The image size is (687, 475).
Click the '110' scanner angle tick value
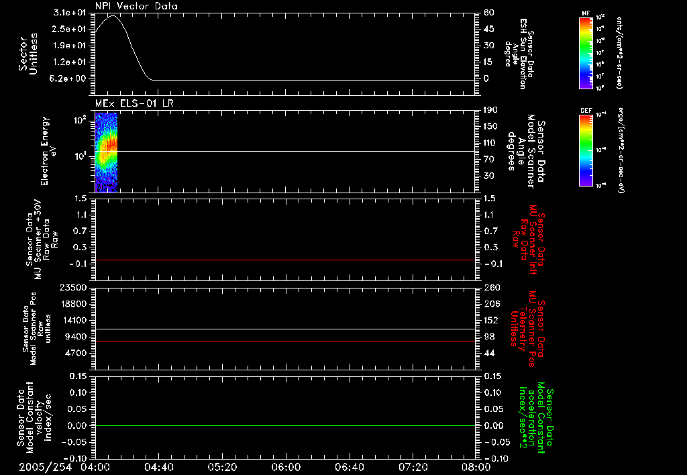tap(490, 143)
